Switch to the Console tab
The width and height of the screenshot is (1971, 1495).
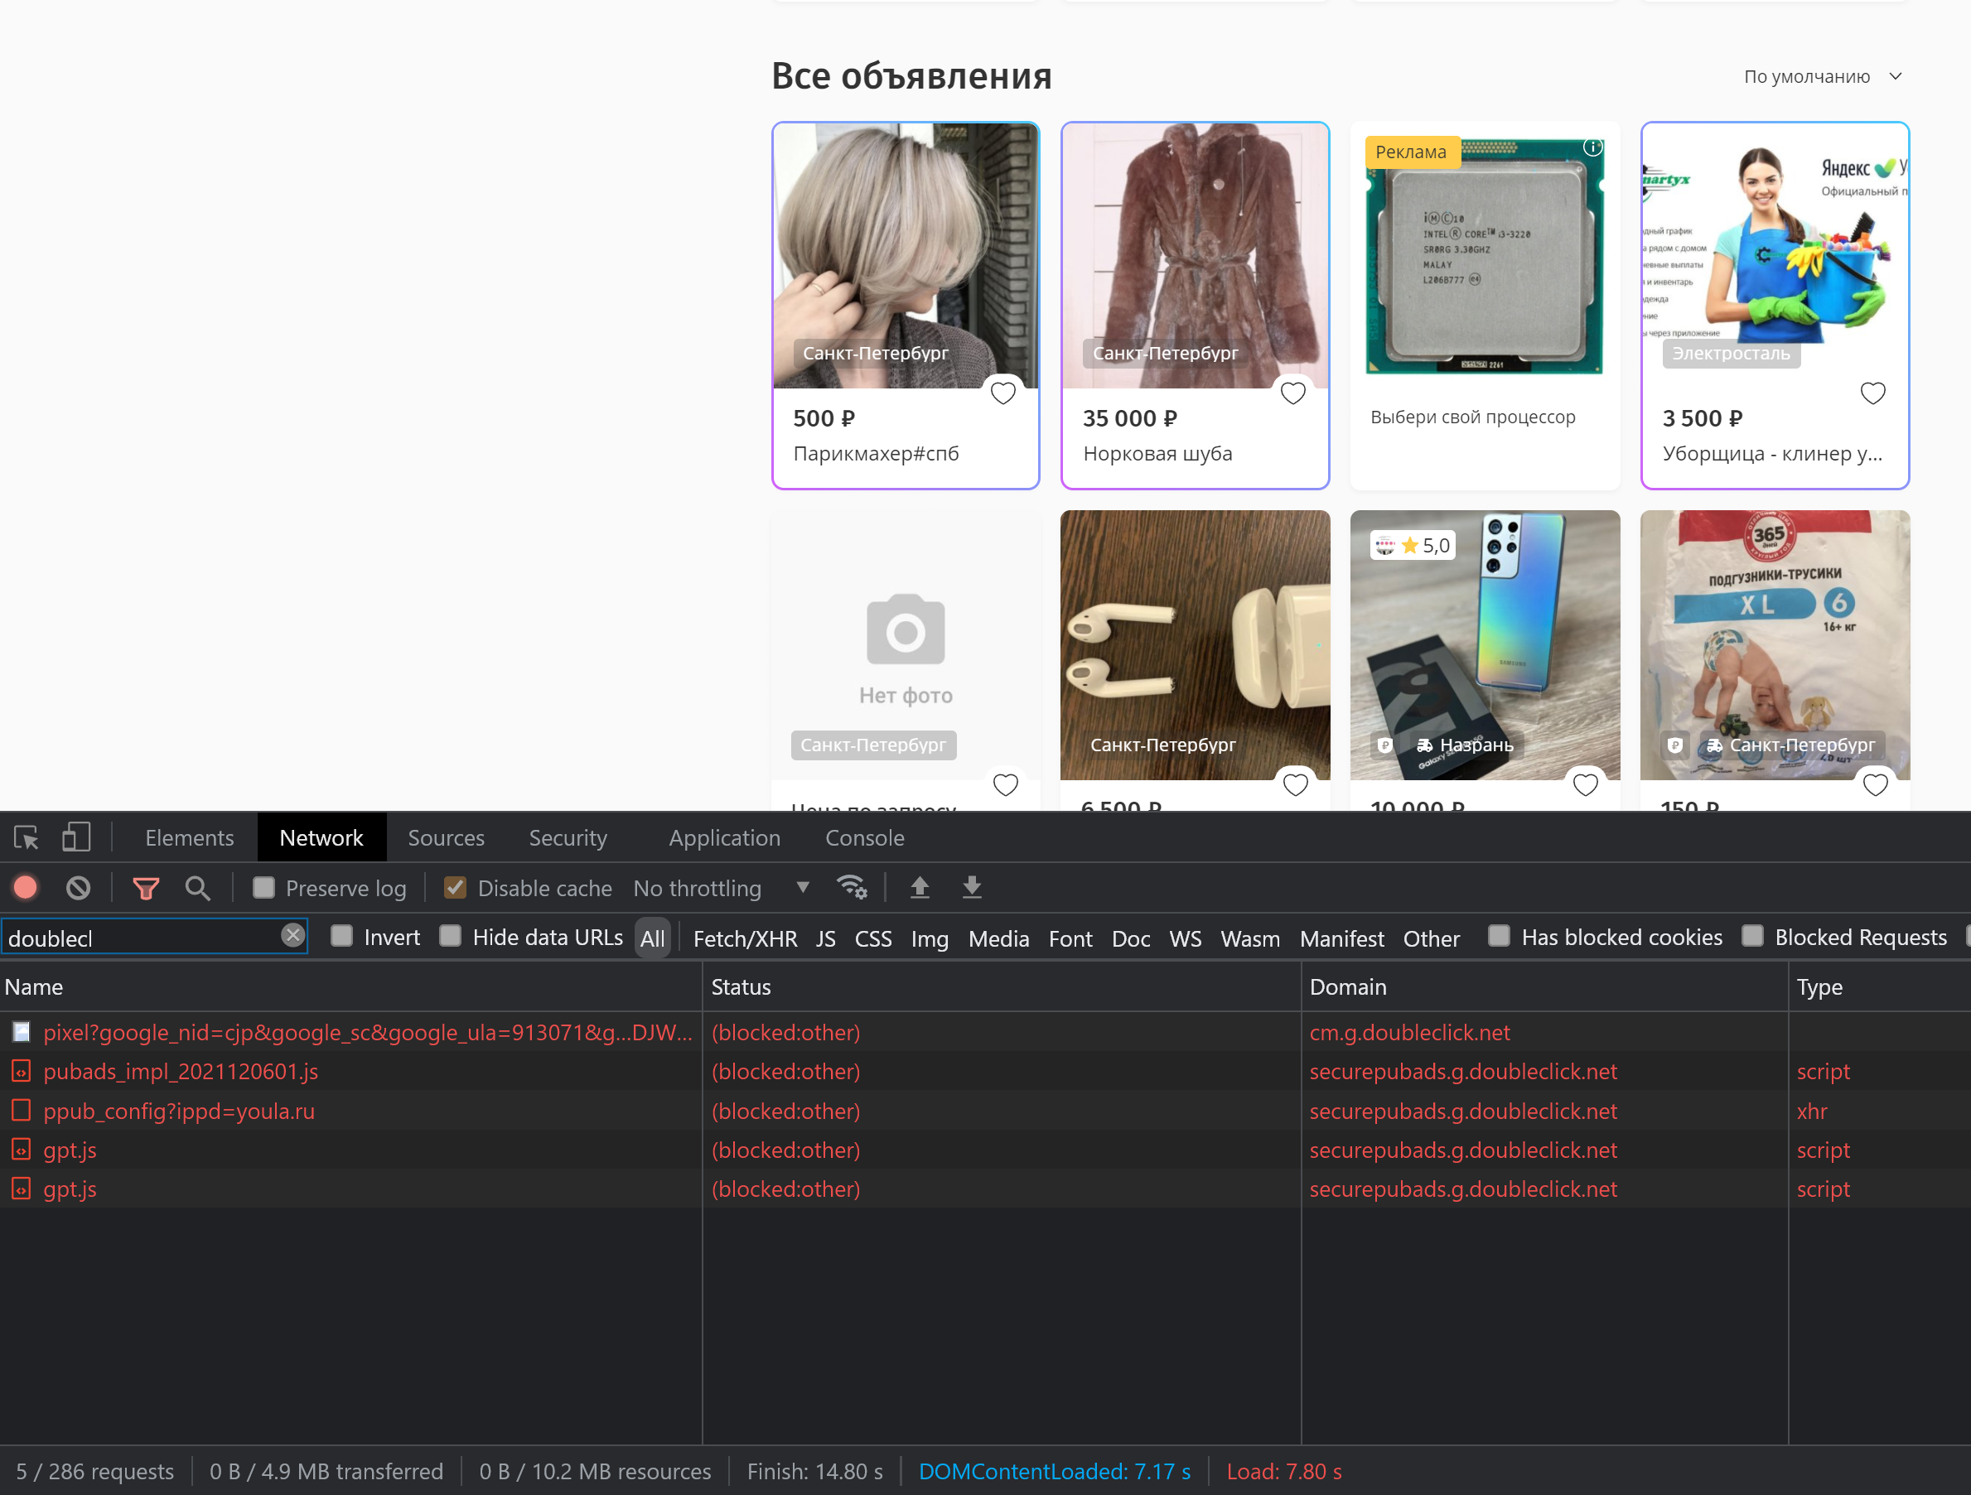pos(864,837)
